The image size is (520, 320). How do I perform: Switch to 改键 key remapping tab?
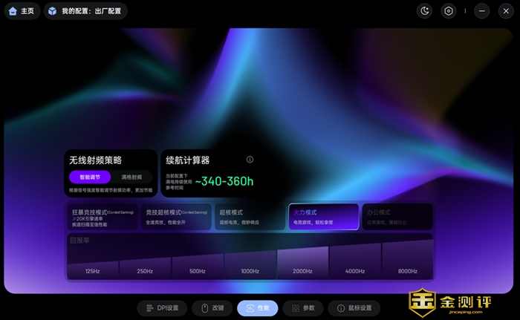[x=212, y=308]
